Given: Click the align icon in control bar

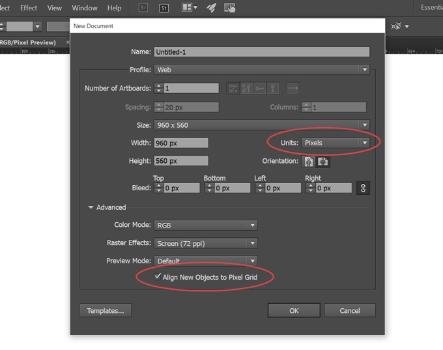Looking at the screenshot, I should point(396,26).
